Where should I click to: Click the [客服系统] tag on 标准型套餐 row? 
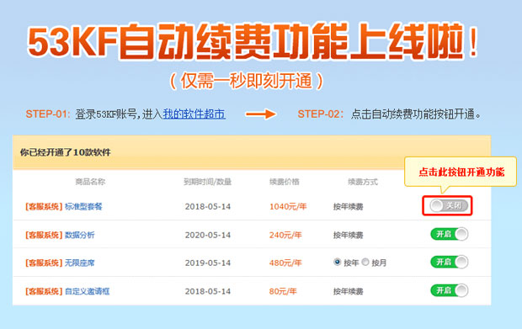44,207
